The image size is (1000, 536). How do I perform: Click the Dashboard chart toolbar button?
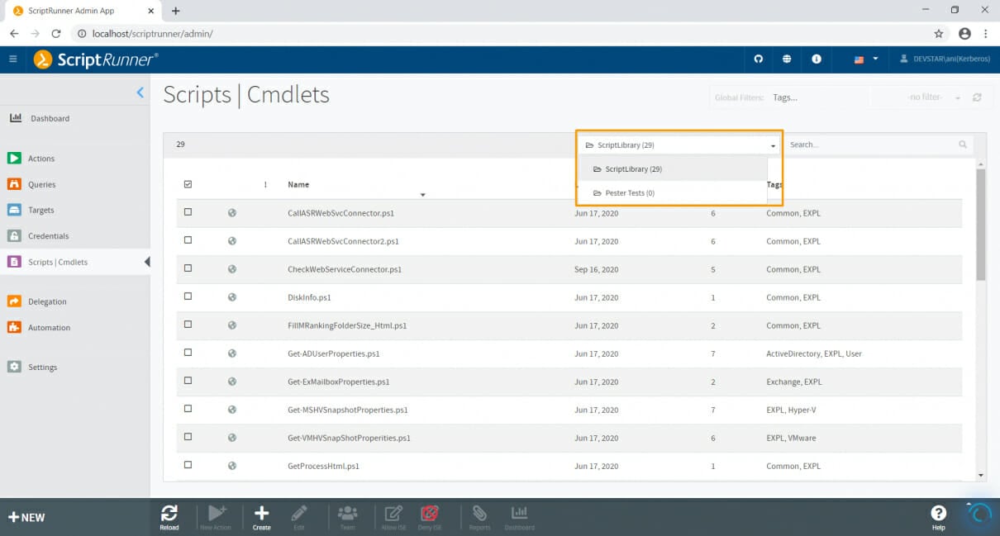[519, 518]
